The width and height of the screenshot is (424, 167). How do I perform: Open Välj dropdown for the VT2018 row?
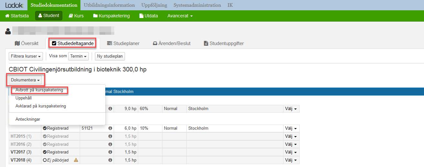coord(291,160)
